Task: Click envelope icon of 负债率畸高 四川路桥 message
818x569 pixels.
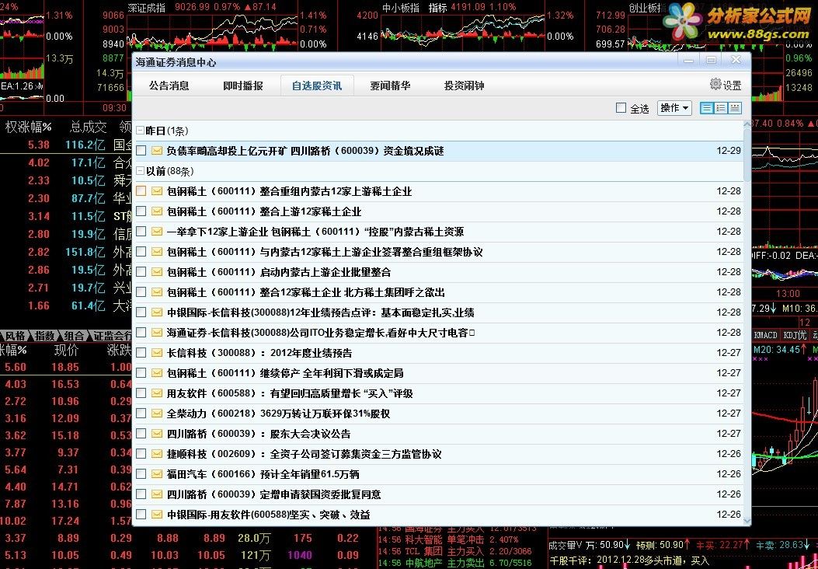Action: 157,150
